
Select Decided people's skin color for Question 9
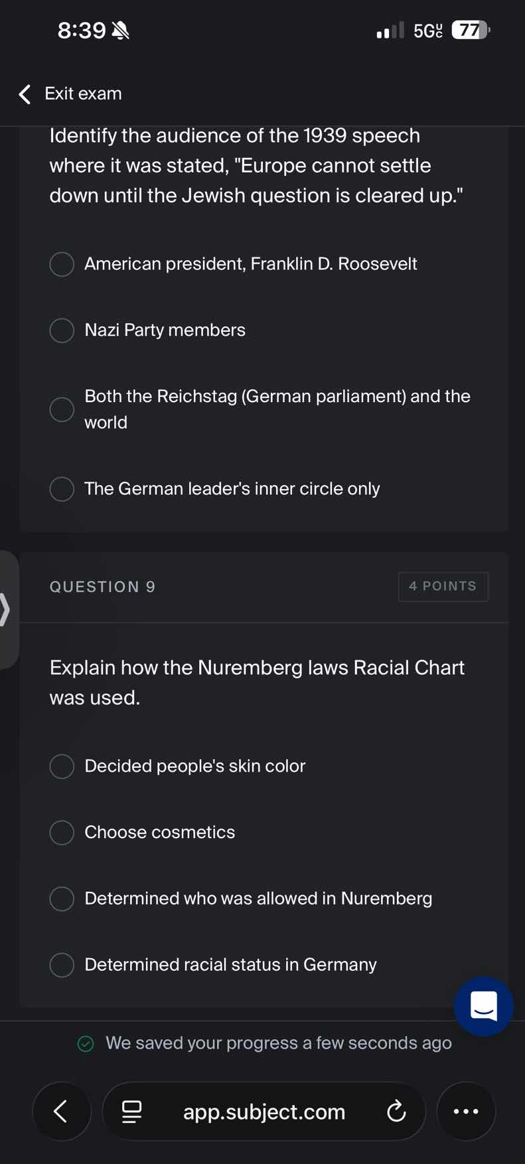(x=61, y=766)
